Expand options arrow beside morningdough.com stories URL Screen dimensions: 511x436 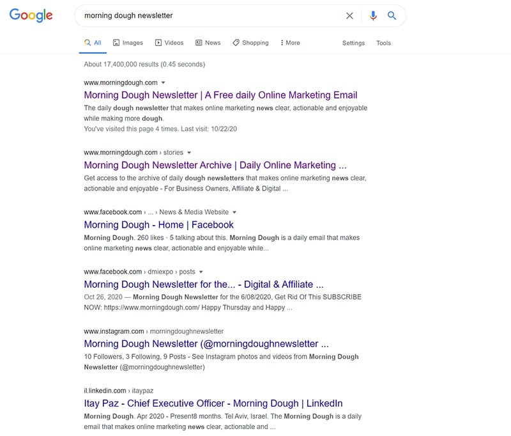[x=189, y=153]
